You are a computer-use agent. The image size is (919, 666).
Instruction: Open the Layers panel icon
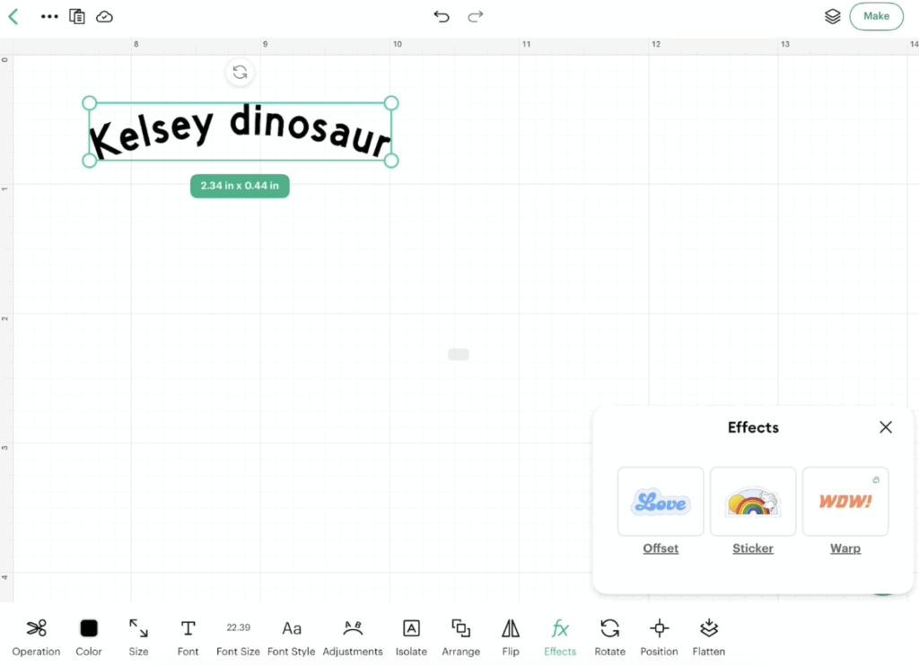832,16
